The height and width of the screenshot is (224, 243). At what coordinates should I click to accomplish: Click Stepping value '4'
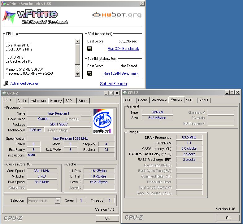[106, 144]
